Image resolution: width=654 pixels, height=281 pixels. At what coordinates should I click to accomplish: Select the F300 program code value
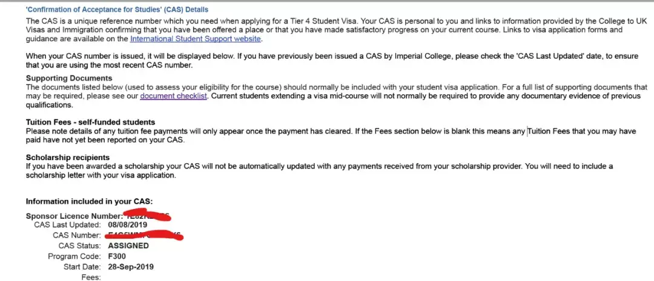tap(117, 256)
